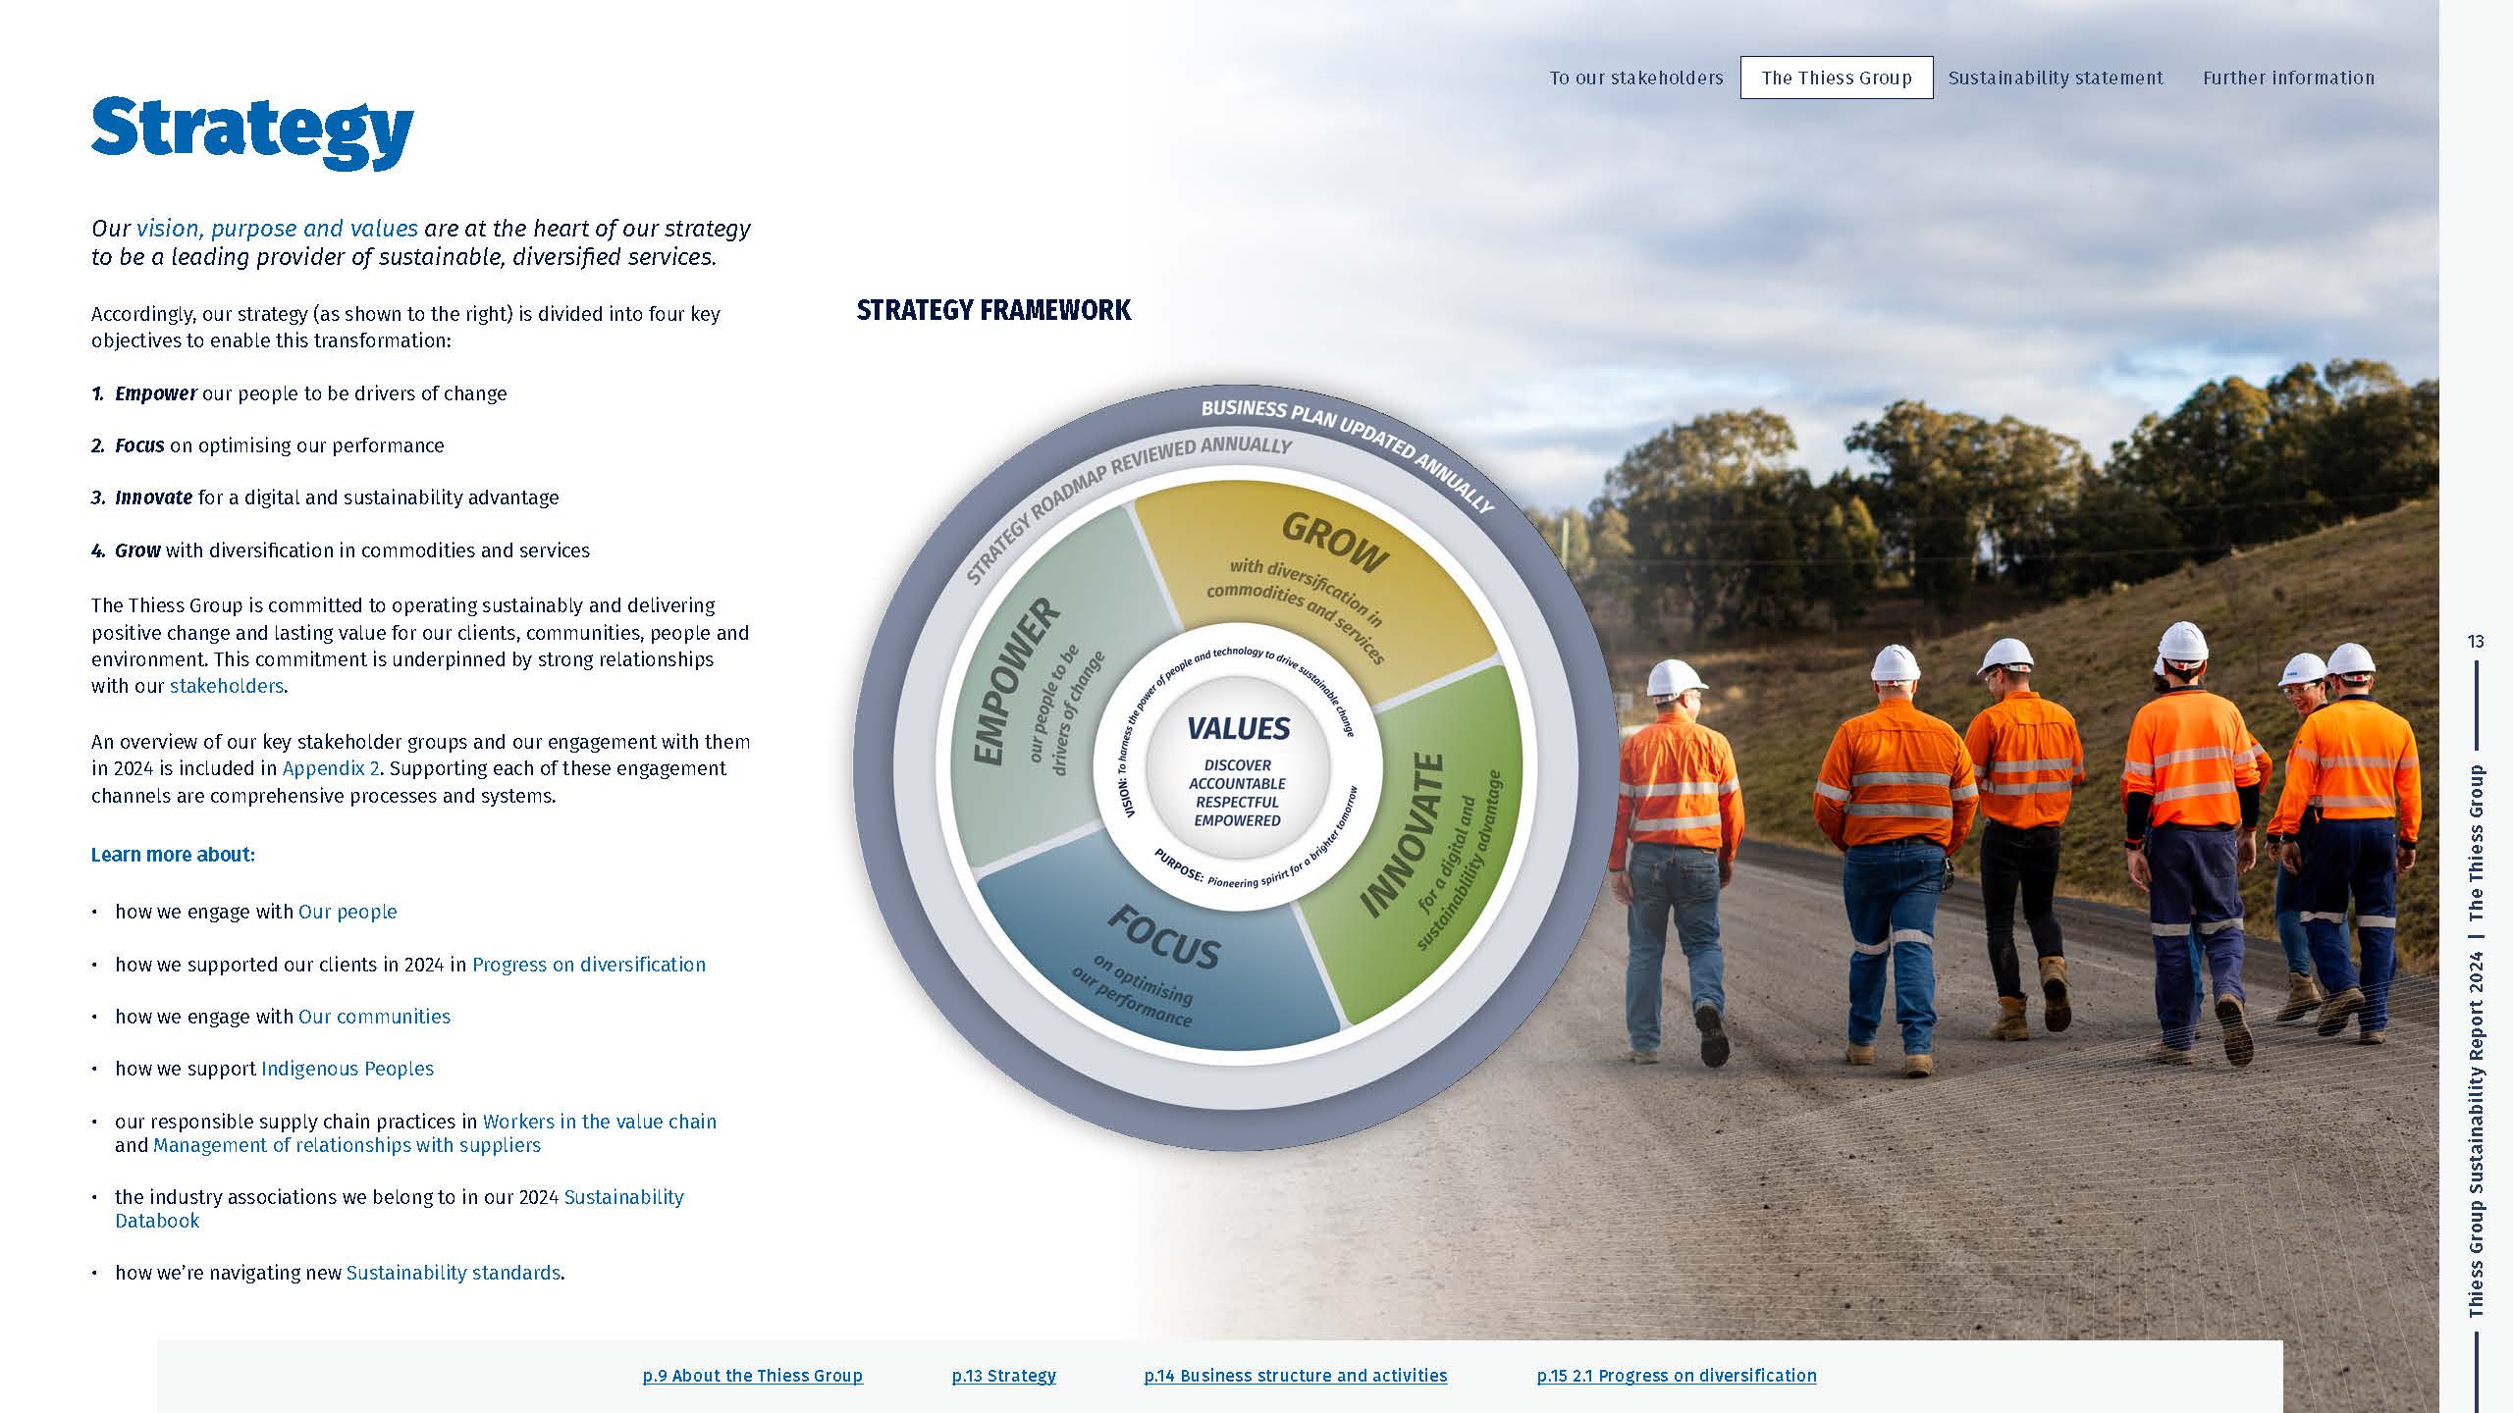Viewport: 2513px width, 1413px height.
Task: Open the 'Indigenous Peoples' link
Action: 348,1069
